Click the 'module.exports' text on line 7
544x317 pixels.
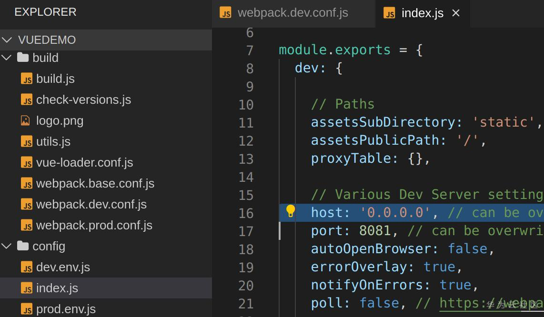tap(335, 50)
